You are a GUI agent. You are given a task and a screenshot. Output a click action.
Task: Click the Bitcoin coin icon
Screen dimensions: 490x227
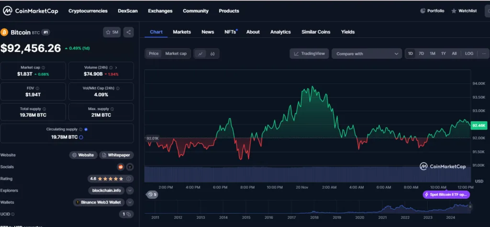(4, 32)
